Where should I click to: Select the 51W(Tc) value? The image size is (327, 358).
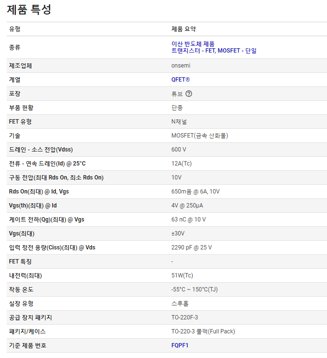(x=182, y=275)
